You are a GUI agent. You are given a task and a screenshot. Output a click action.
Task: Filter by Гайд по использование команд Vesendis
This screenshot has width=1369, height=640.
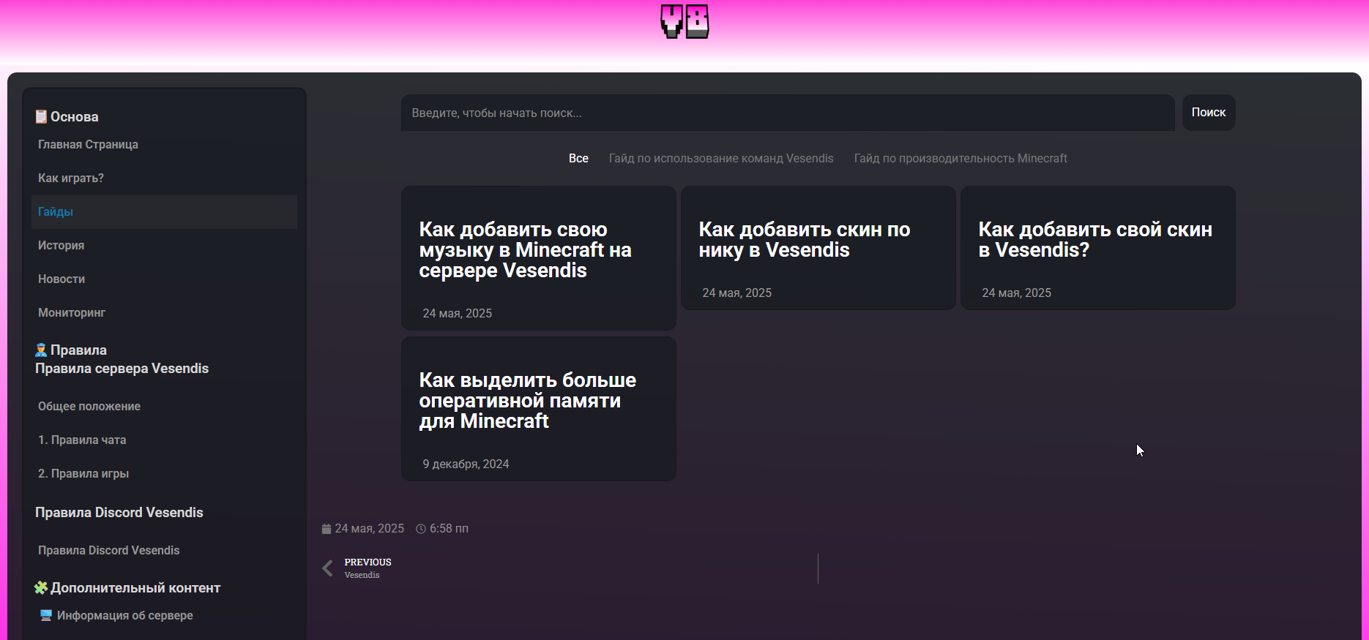tap(720, 159)
